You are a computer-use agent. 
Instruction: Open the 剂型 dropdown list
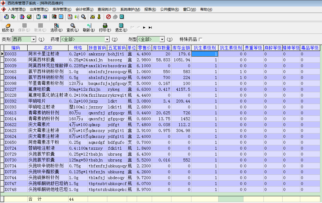tap(162, 39)
